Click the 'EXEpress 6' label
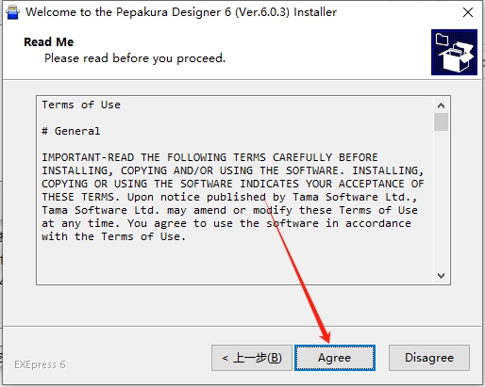Viewport: 485px width, 387px height. pos(40,364)
